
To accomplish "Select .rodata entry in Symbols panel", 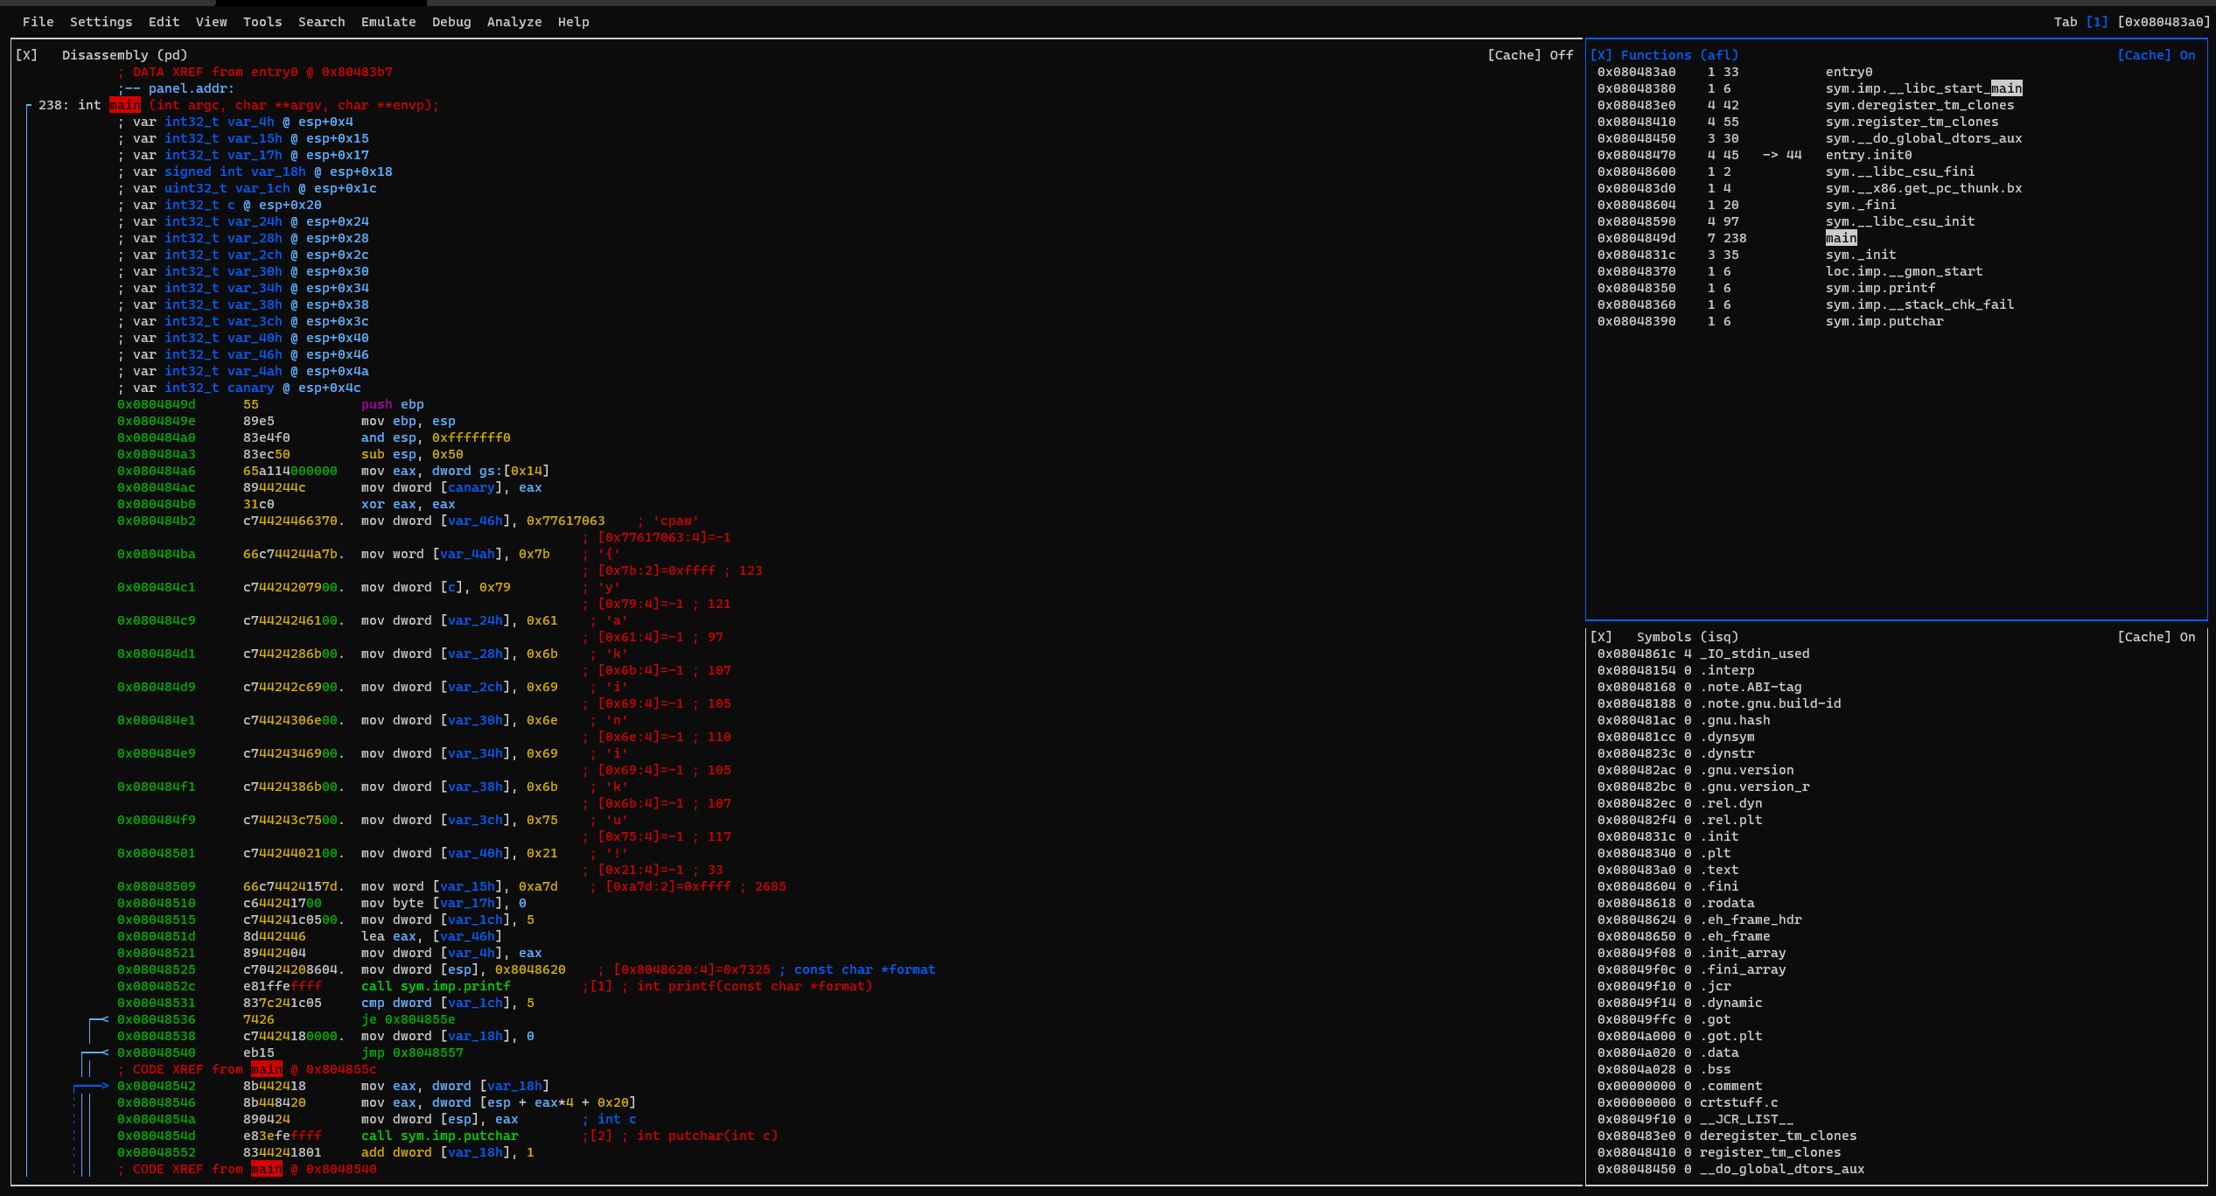I will tap(1726, 903).
